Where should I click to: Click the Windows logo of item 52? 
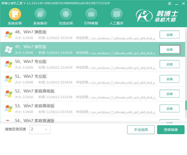(9, 94)
